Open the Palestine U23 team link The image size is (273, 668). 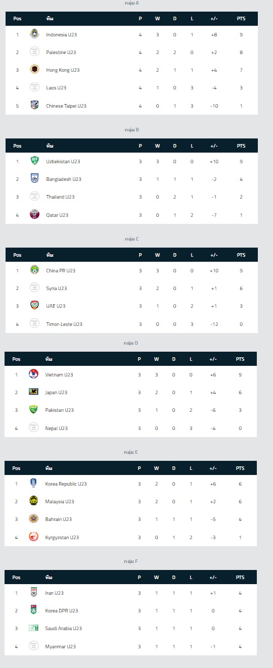61,52
